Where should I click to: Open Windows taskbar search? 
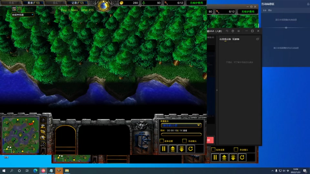pyautogui.click(x=12, y=171)
